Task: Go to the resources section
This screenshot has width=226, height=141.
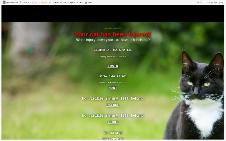Action: click(x=60, y=2)
